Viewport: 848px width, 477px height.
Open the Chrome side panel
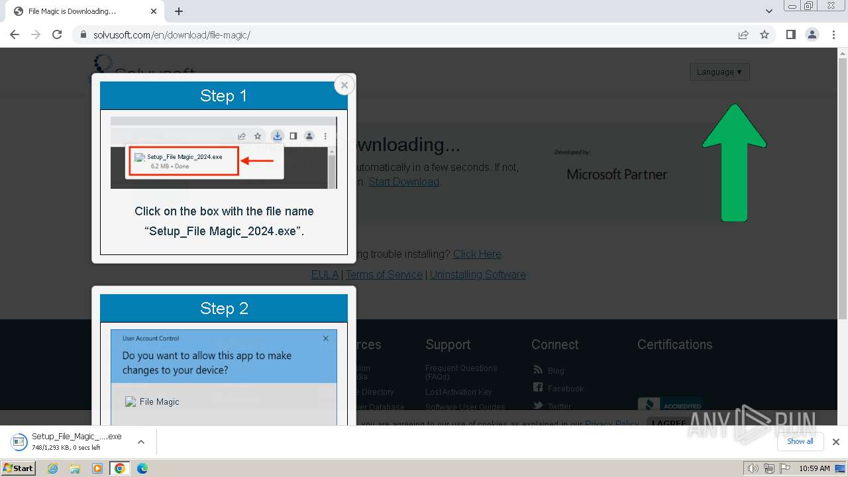pos(790,34)
